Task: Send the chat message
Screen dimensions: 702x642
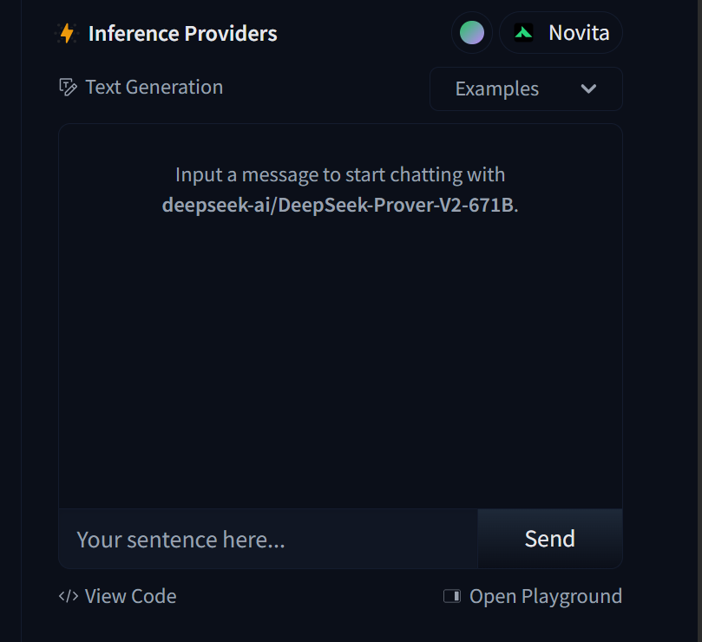Action: [x=550, y=539]
